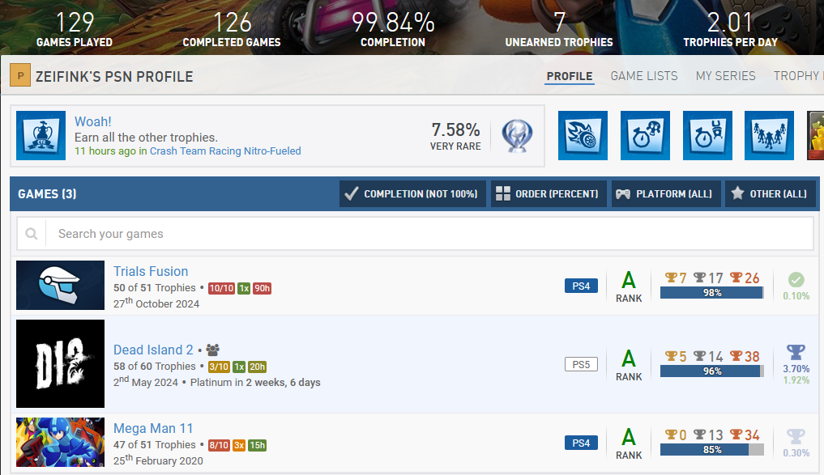Click the Mega Man 11 85% progress bar

tap(712, 450)
